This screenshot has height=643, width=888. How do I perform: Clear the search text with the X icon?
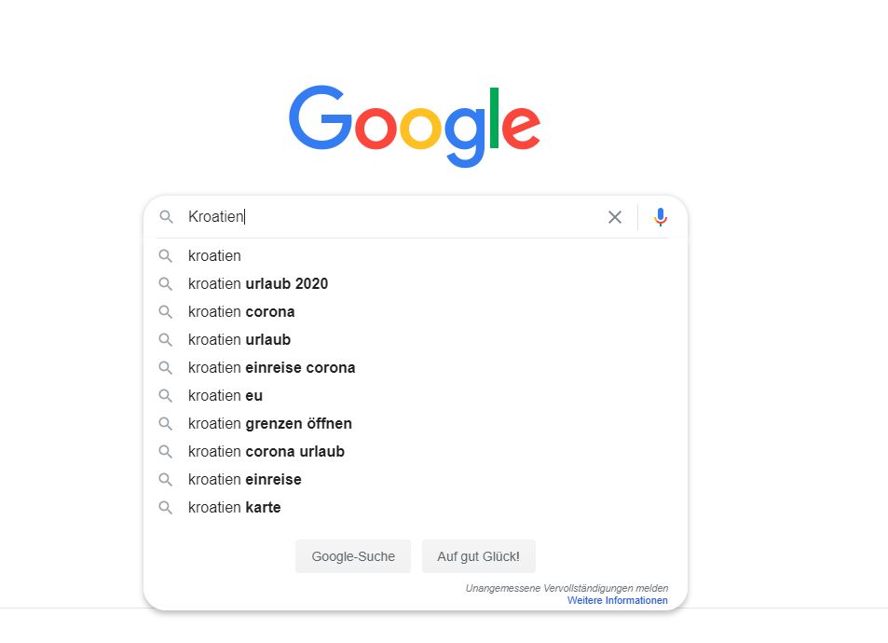614,217
